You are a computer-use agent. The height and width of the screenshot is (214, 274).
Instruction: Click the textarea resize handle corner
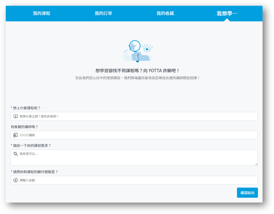pos(256,164)
